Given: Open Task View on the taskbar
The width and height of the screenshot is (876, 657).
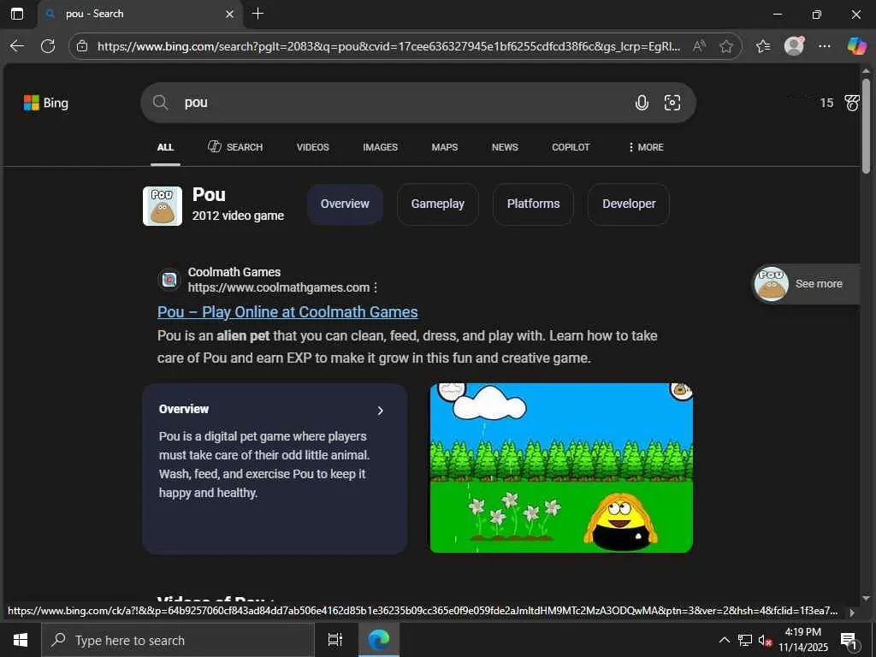Looking at the screenshot, I should pos(335,640).
